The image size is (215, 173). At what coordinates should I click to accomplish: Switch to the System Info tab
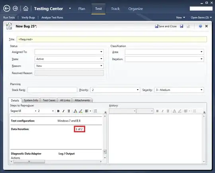coord(31,100)
